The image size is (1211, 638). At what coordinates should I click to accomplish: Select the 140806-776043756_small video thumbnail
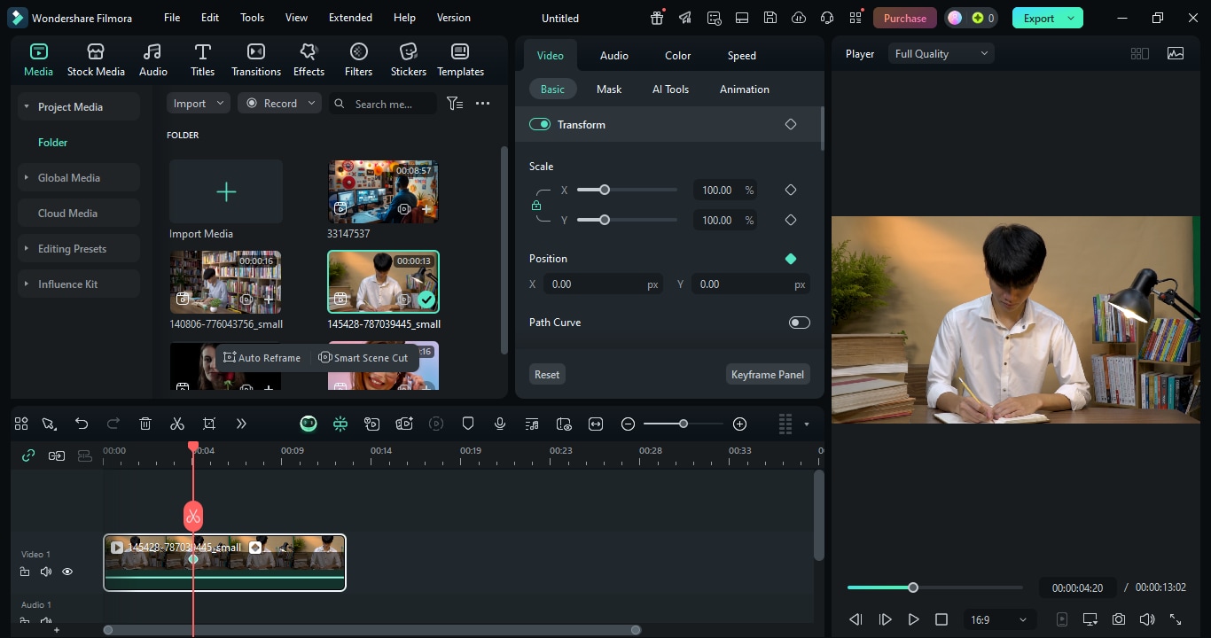(226, 282)
